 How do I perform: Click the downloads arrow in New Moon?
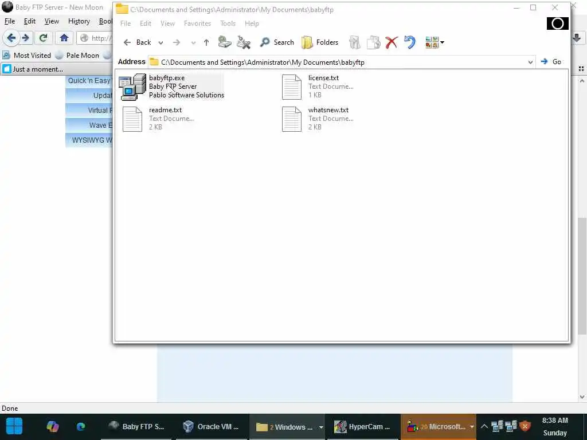[x=577, y=38]
